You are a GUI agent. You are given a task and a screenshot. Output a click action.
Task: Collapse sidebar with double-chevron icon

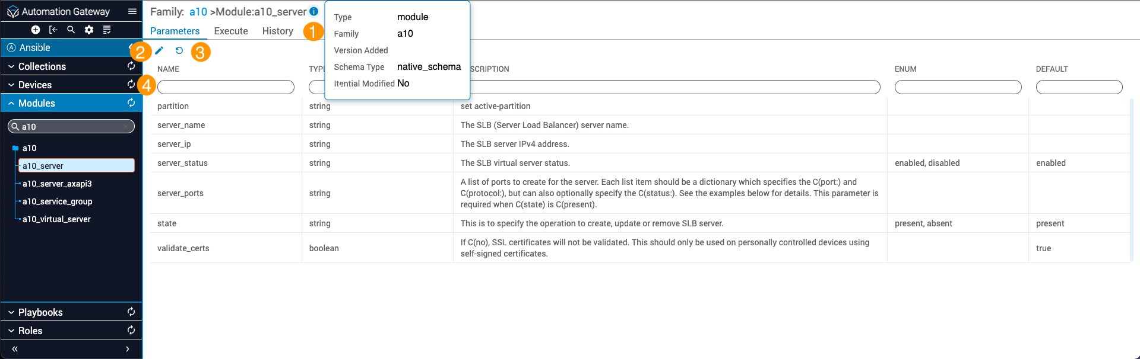pyautogui.click(x=15, y=349)
